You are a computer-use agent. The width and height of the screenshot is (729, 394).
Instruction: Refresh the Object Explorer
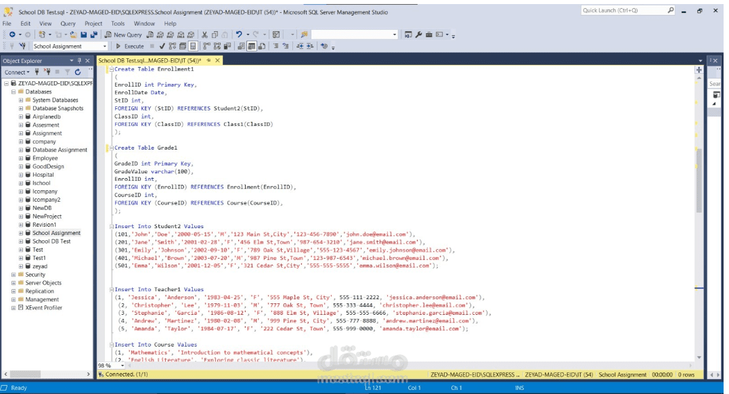[x=78, y=72]
